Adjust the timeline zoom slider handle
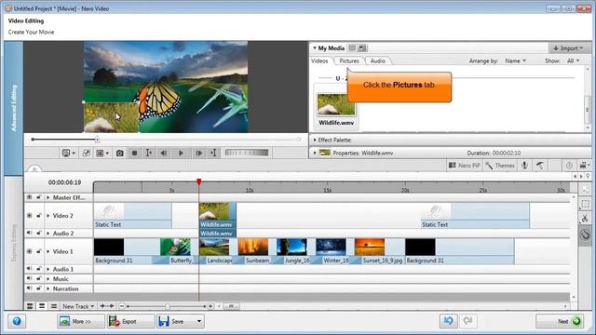The image size is (596, 335). [168, 306]
